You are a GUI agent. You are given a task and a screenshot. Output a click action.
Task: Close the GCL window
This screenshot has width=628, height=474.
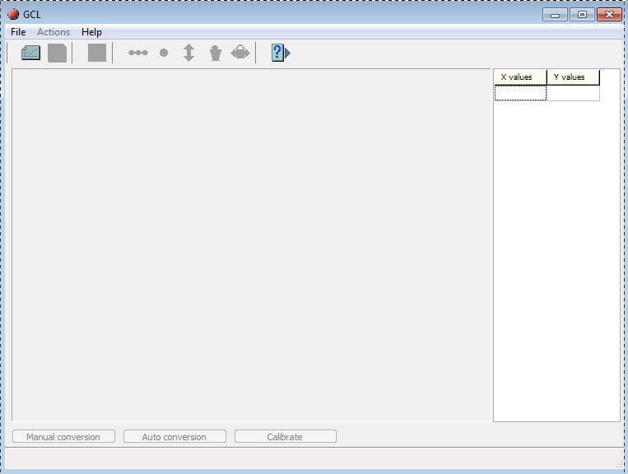[x=609, y=15]
